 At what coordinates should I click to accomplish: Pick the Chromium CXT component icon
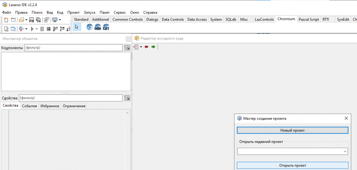(106, 27)
